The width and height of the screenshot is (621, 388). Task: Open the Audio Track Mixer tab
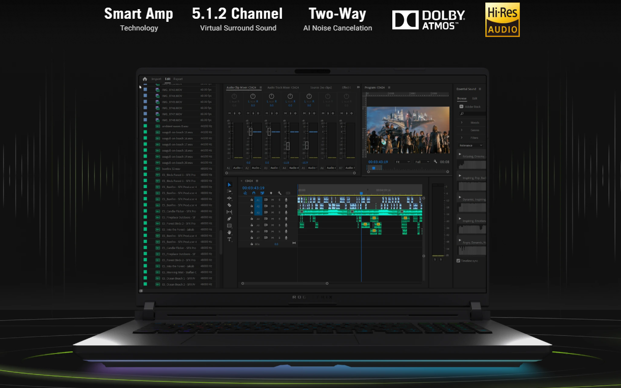tap(283, 88)
